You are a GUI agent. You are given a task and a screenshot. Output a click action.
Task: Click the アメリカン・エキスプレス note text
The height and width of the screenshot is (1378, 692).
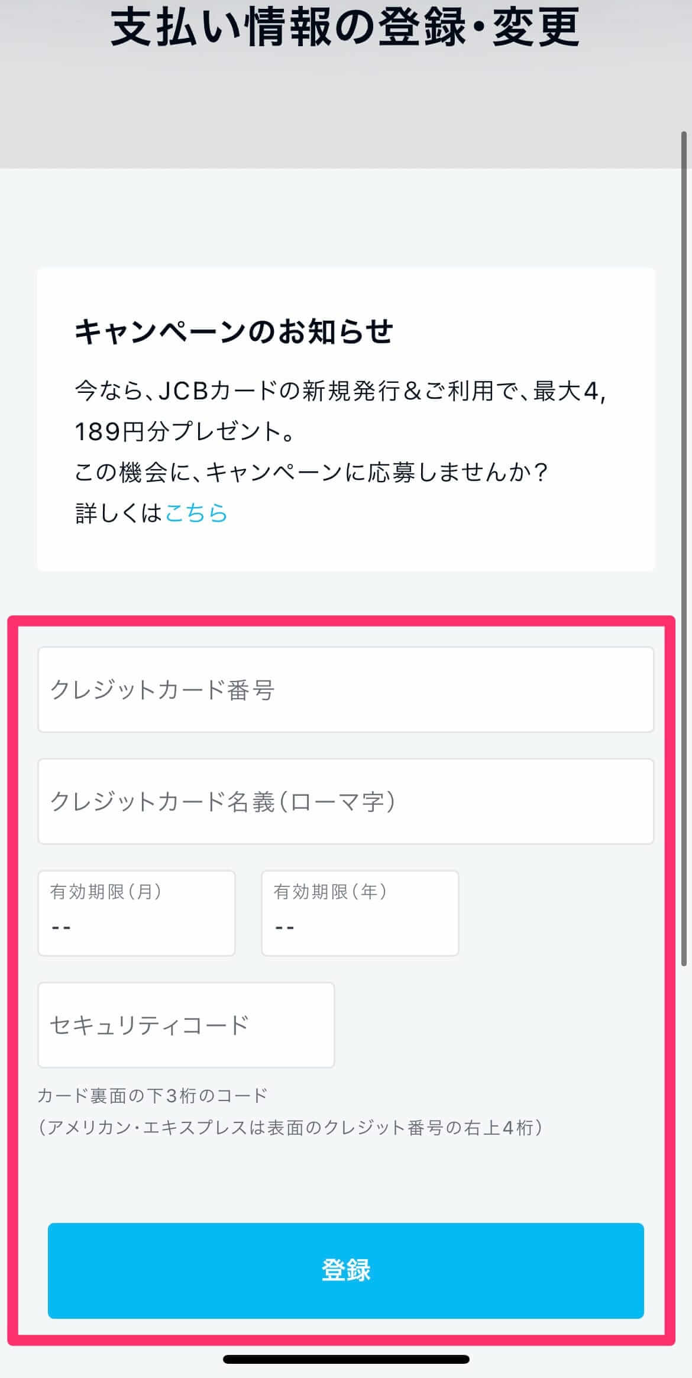[x=290, y=1127]
